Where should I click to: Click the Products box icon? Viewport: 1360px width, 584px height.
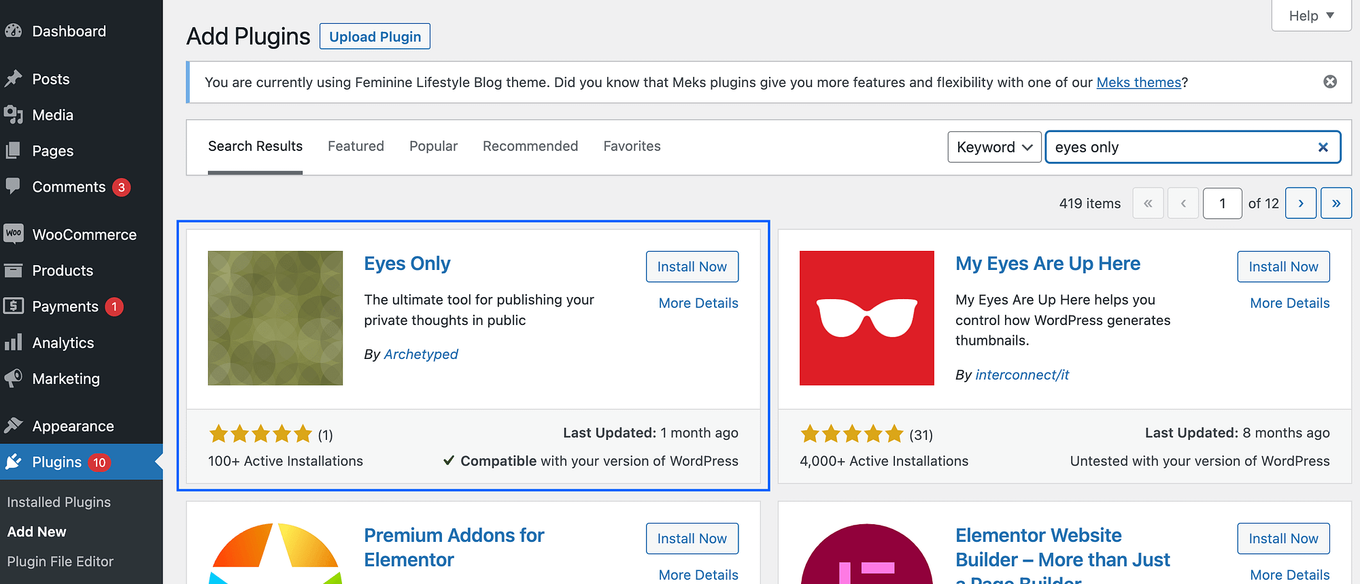click(x=14, y=271)
